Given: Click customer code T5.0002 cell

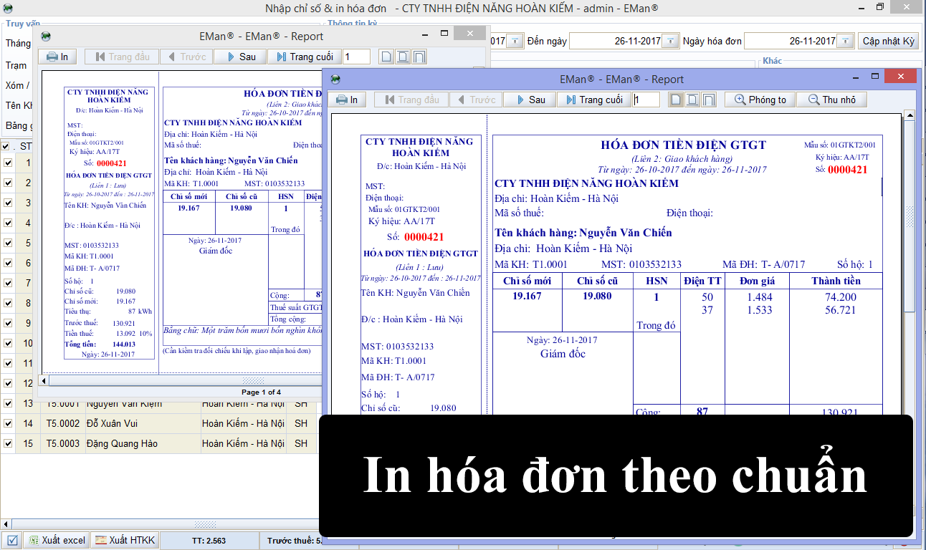Looking at the screenshot, I should coord(63,423).
